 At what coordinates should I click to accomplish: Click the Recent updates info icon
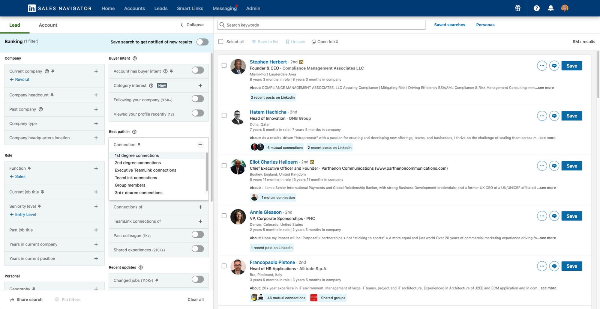pos(141,267)
